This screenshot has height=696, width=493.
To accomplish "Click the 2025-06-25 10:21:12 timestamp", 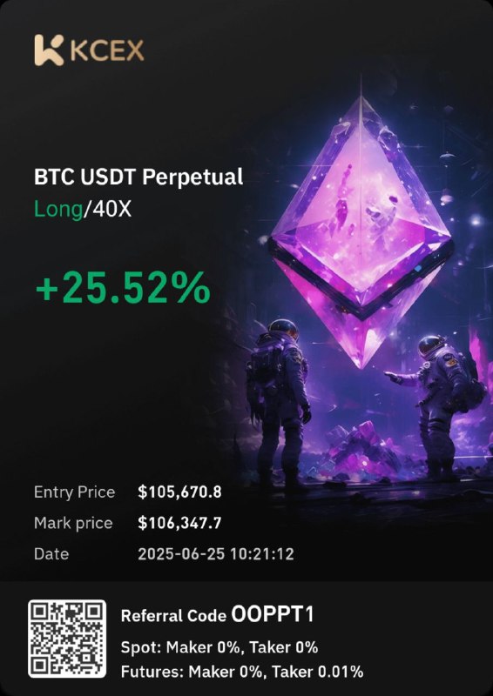I will click(216, 554).
